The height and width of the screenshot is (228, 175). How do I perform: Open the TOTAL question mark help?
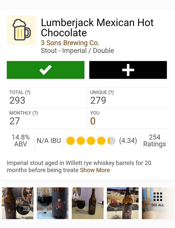[x=28, y=92]
